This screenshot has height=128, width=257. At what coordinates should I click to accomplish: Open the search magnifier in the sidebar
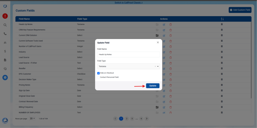[5, 25]
